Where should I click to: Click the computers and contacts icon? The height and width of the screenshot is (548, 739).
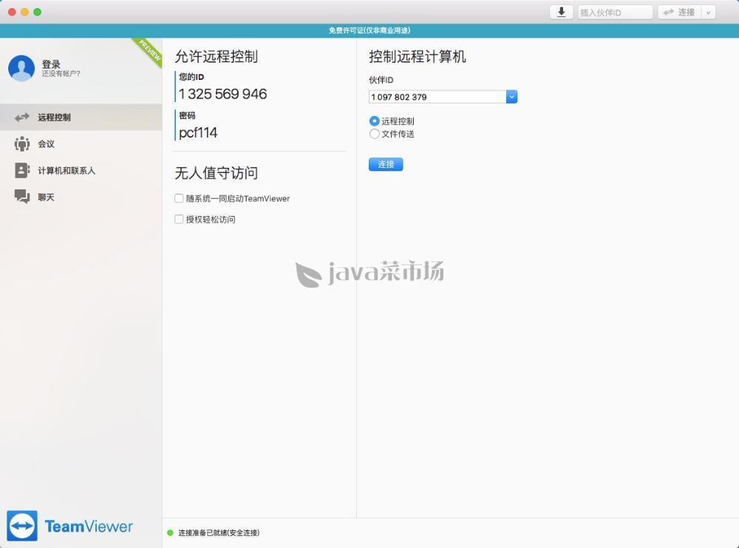22,171
